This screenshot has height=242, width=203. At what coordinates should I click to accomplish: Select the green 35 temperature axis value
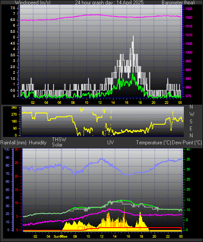tap(188, 159)
